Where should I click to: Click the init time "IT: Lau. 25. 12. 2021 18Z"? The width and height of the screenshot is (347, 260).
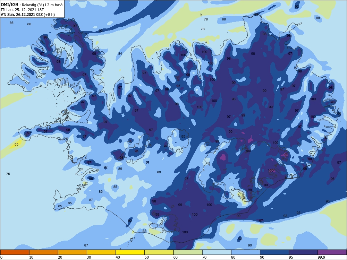23,10
